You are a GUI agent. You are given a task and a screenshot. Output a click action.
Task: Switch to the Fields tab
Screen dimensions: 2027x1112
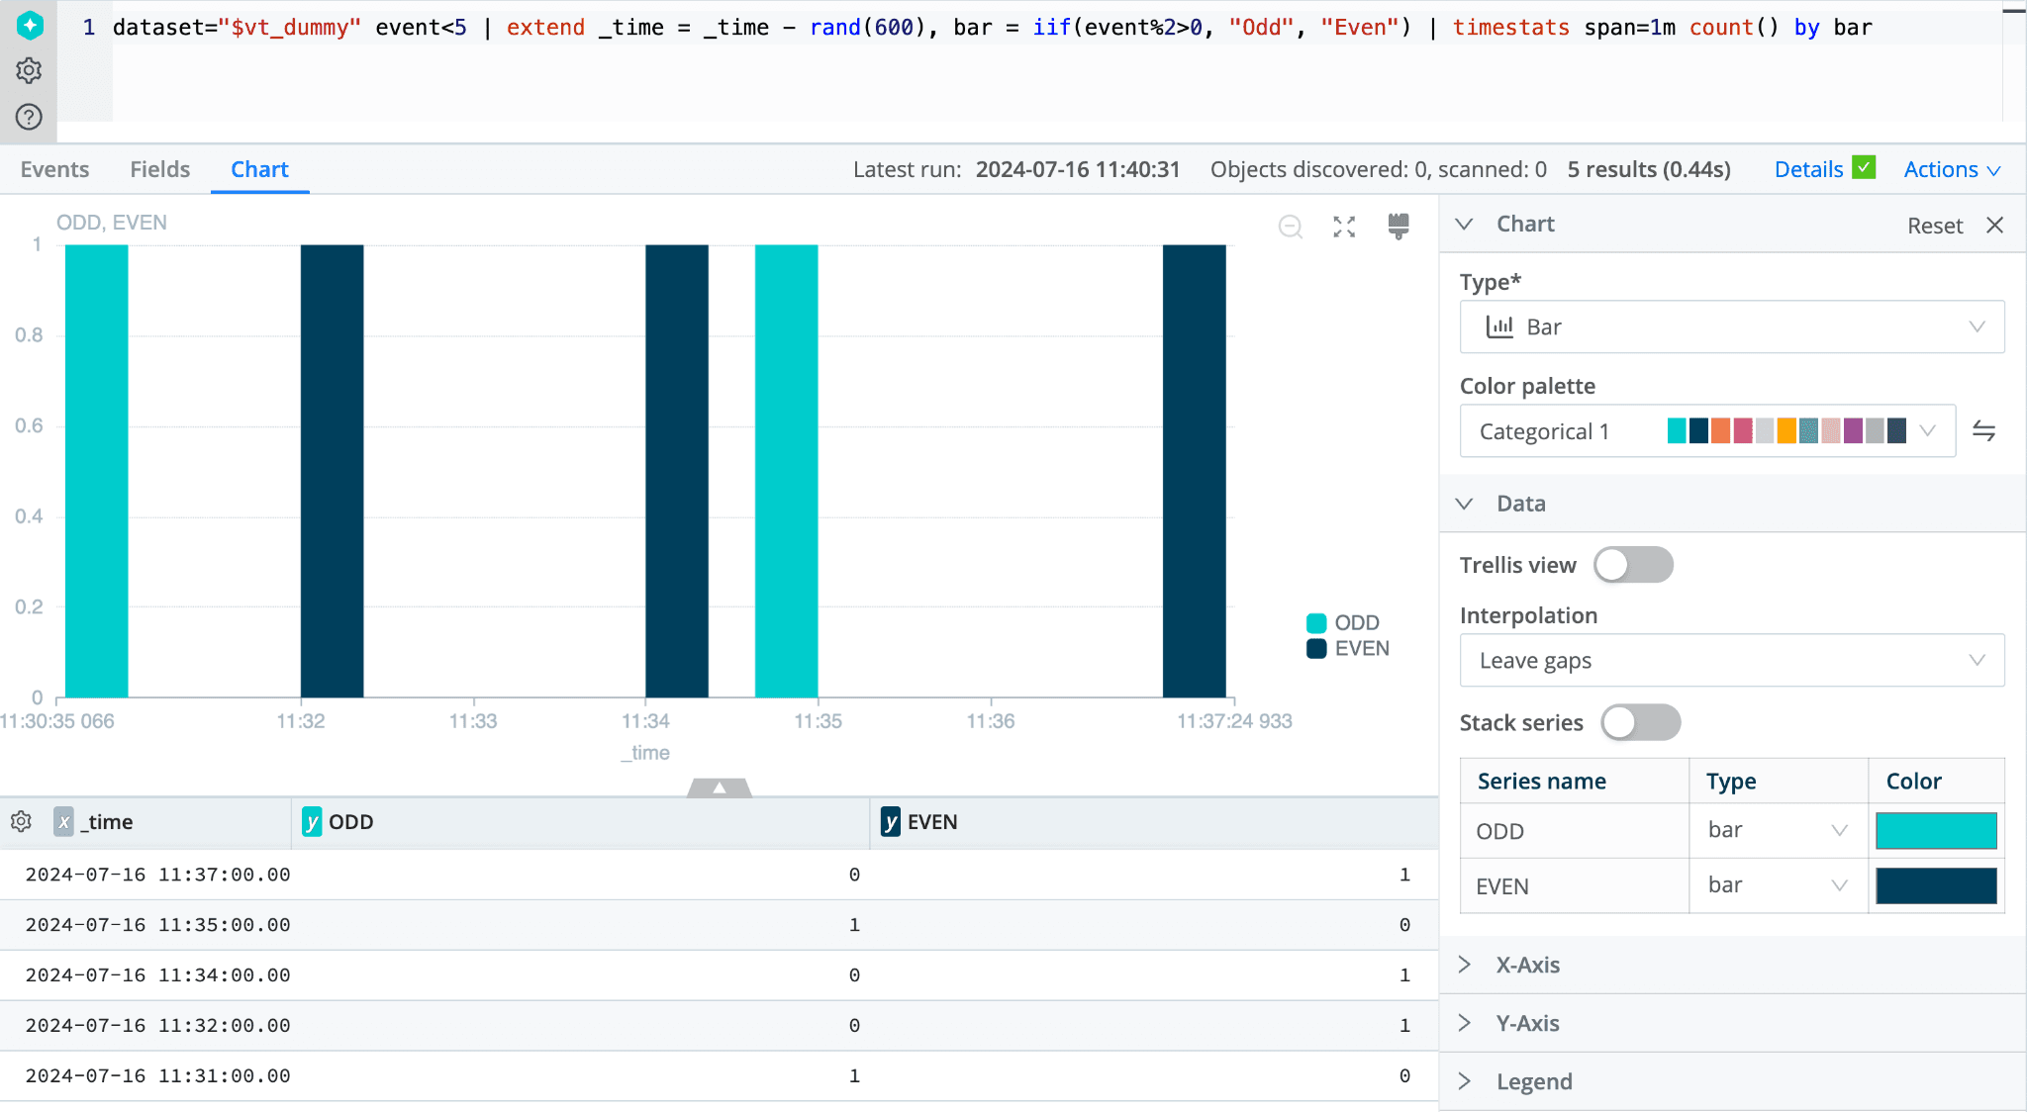(159, 169)
